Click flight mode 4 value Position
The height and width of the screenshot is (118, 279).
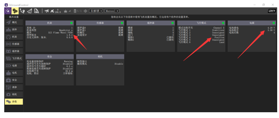(219, 38)
